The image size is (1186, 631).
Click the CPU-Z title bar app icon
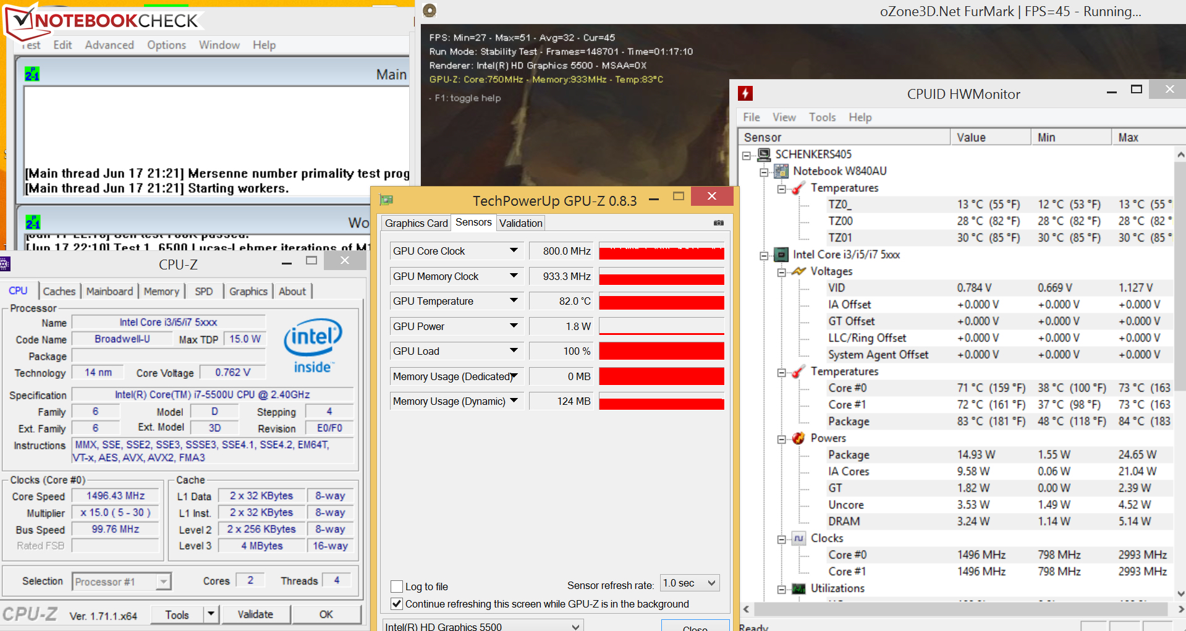pos(5,265)
